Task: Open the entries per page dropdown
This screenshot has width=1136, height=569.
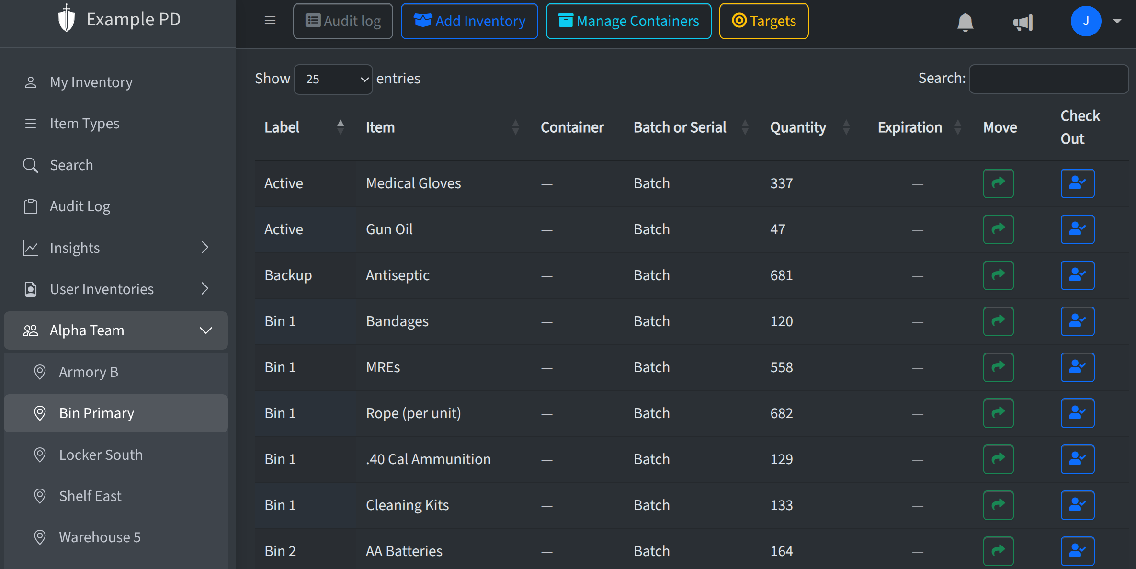Action: [x=333, y=79]
